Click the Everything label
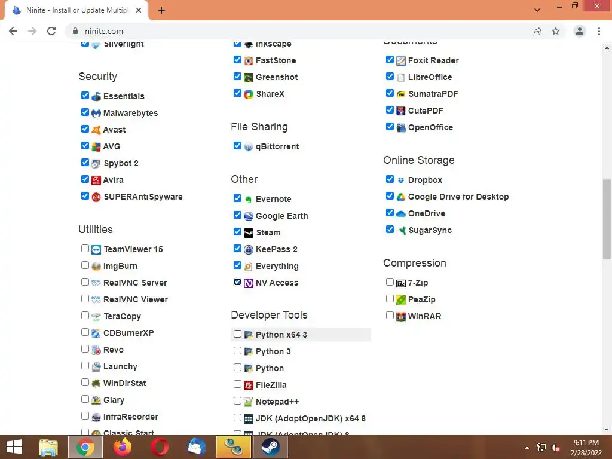This screenshot has height=459, width=612. tap(277, 266)
